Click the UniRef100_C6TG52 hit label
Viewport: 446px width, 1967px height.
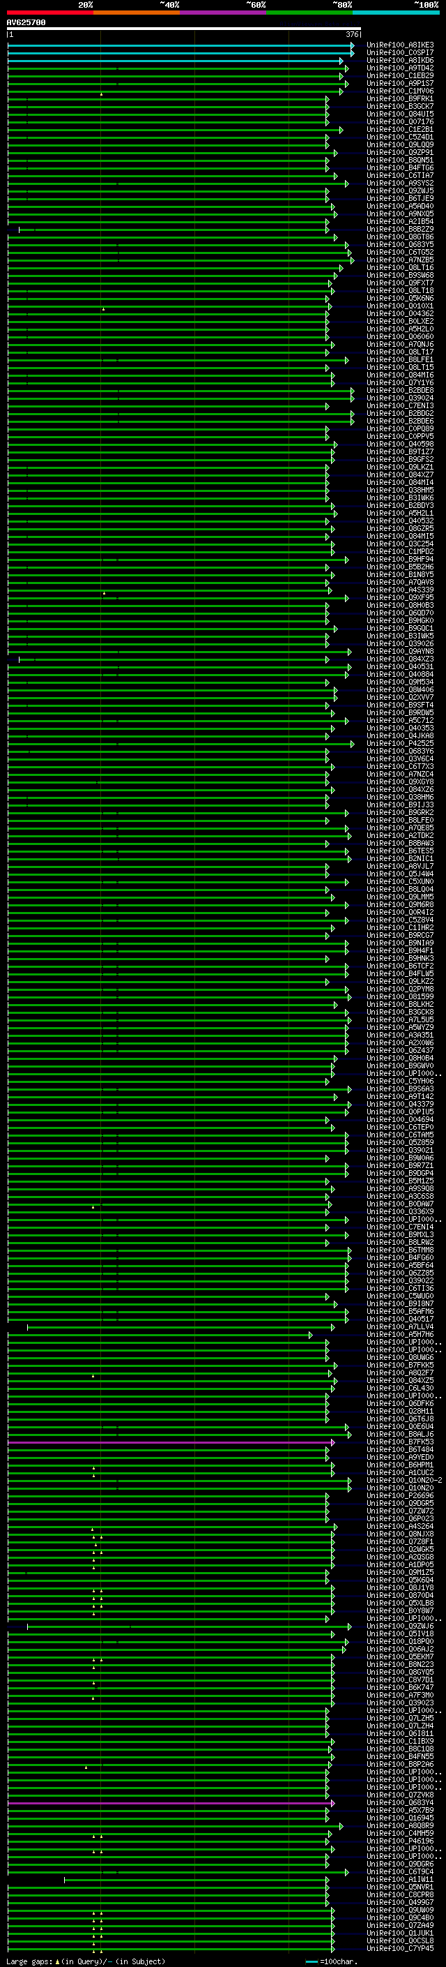click(400, 252)
